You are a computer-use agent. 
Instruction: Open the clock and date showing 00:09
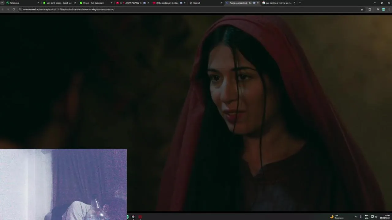385,217
